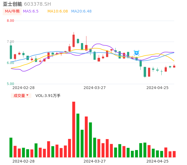Click the 2024-04-25 date label under volume chart
187x165 pixels.
[x=158, y=161]
